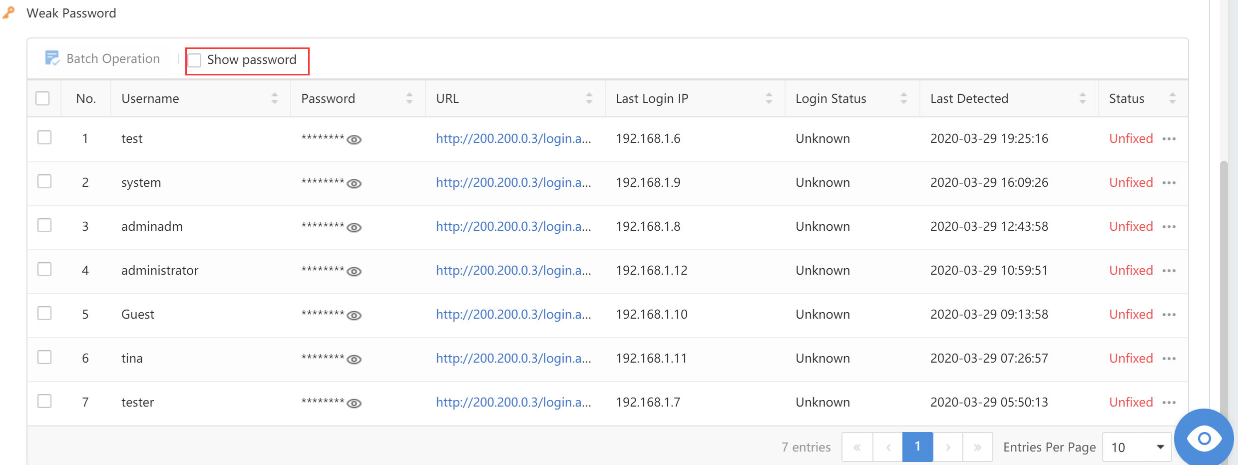Select page 1 in the pagination
Screen dimensions: 1238x465
tap(917, 447)
